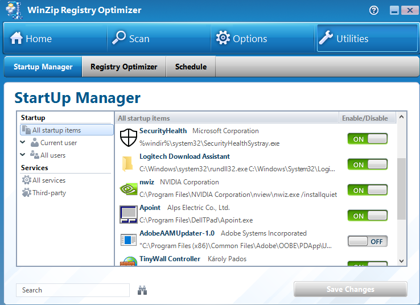Switch off the nwiz startup toggle

click(368, 190)
